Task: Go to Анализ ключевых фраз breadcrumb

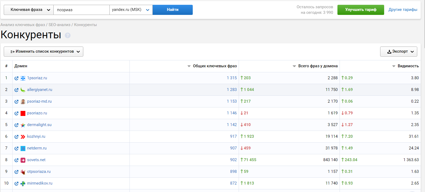Action: pyautogui.click(x=23, y=25)
